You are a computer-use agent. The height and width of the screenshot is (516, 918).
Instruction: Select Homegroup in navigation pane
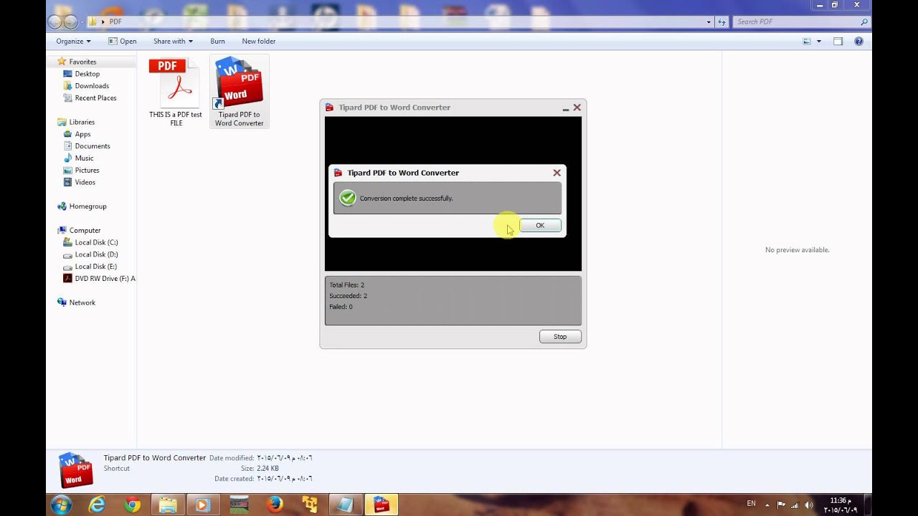tap(87, 206)
